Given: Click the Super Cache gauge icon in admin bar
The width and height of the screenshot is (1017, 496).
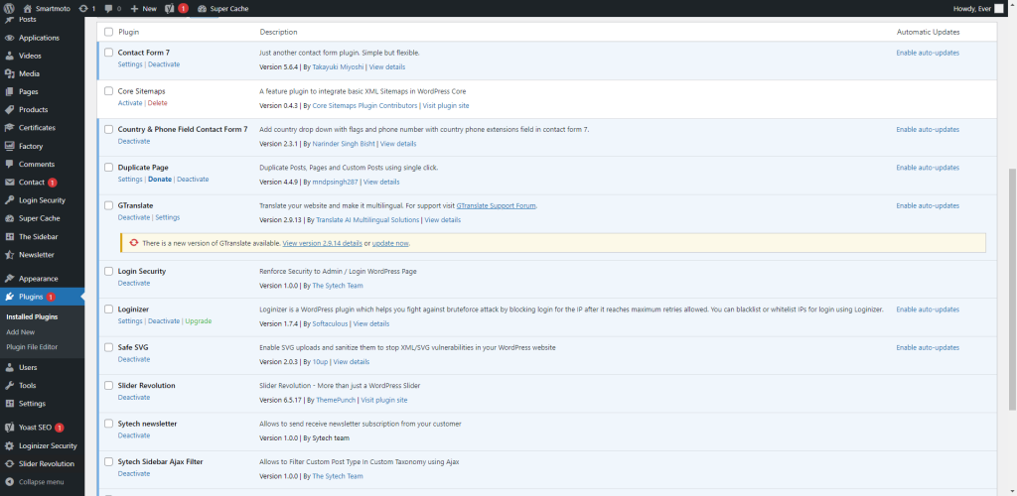Looking at the screenshot, I should click(x=202, y=8).
